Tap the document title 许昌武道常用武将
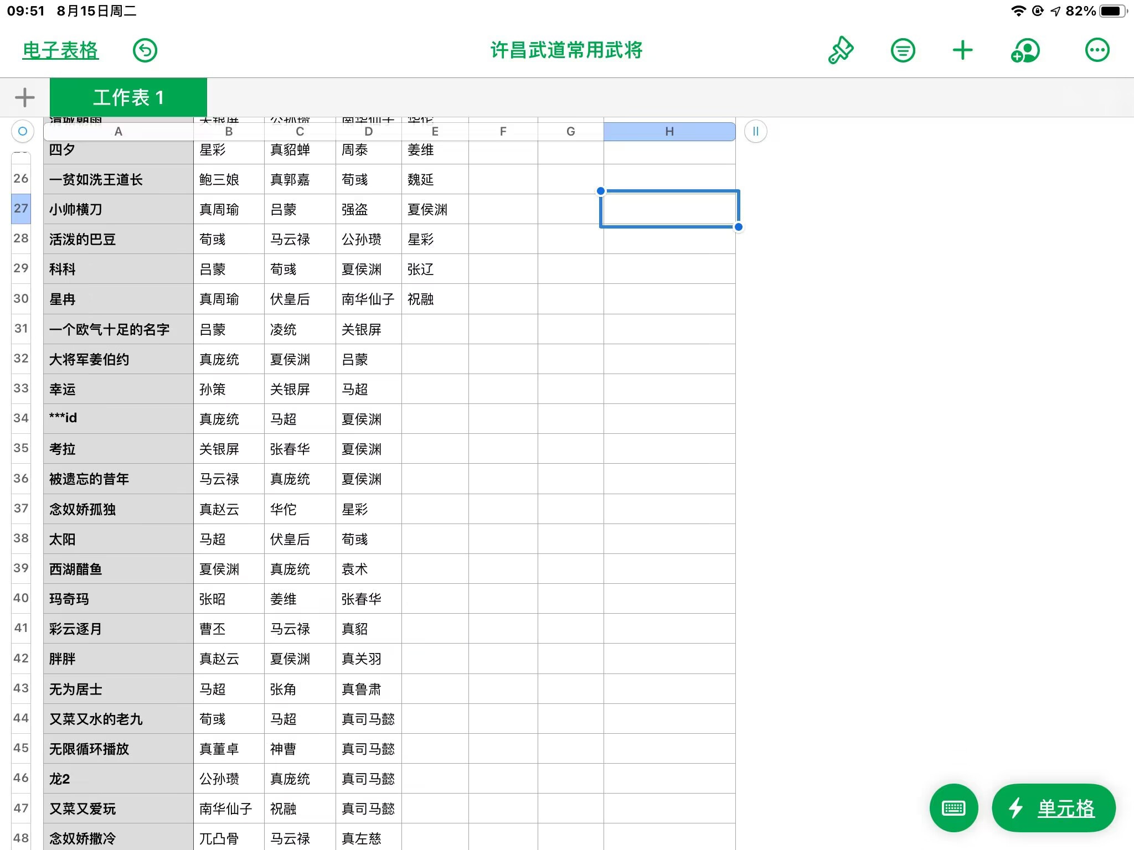Screen dimensions: 1134x850 pyautogui.click(x=566, y=50)
